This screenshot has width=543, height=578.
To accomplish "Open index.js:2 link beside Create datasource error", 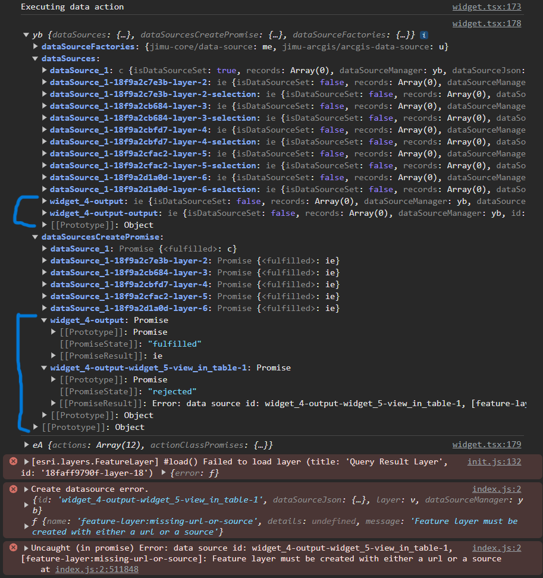I will click(497, 489).
